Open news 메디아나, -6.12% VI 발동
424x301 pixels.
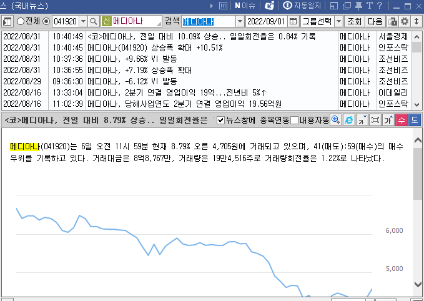132,81
